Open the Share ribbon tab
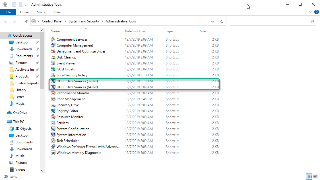Screen dimensions: 320x180 pyautogui.click(x=41, y=12)
